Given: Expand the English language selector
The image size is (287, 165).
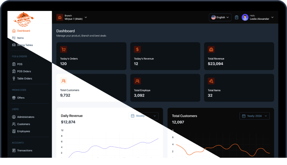Looking at the screenshot, I should [x=220, y=17].
